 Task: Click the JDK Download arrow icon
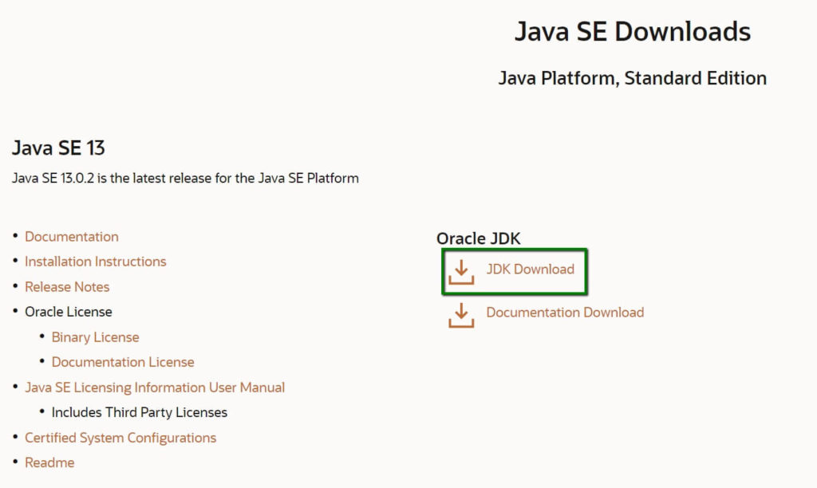tap(460, 270)
